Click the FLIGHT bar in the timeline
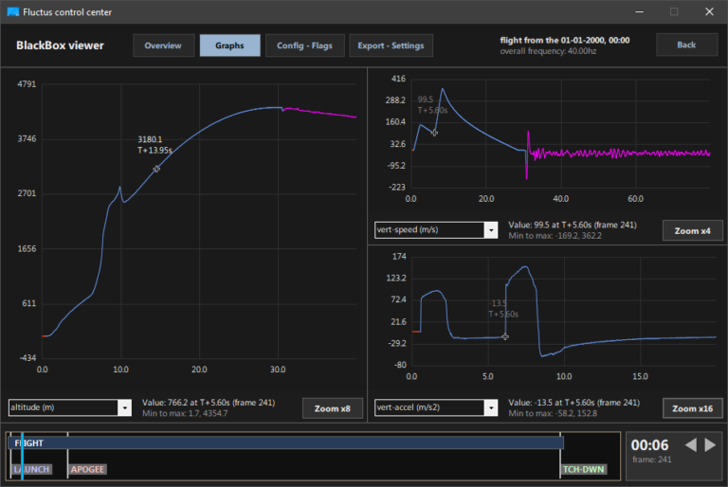The width and height of the screenshot is (728, 487). [284, 442]
